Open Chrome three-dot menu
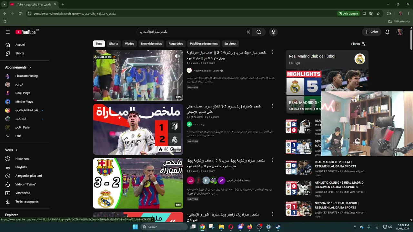This screenshot has width=413, height=232. coord(408,14)
